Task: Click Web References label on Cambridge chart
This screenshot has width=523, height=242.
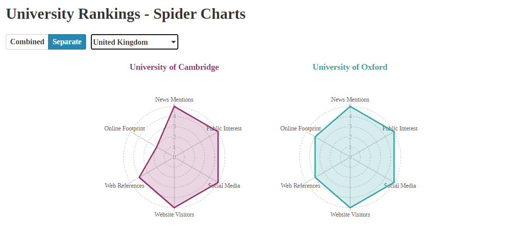Action: [x=125, y=186]
